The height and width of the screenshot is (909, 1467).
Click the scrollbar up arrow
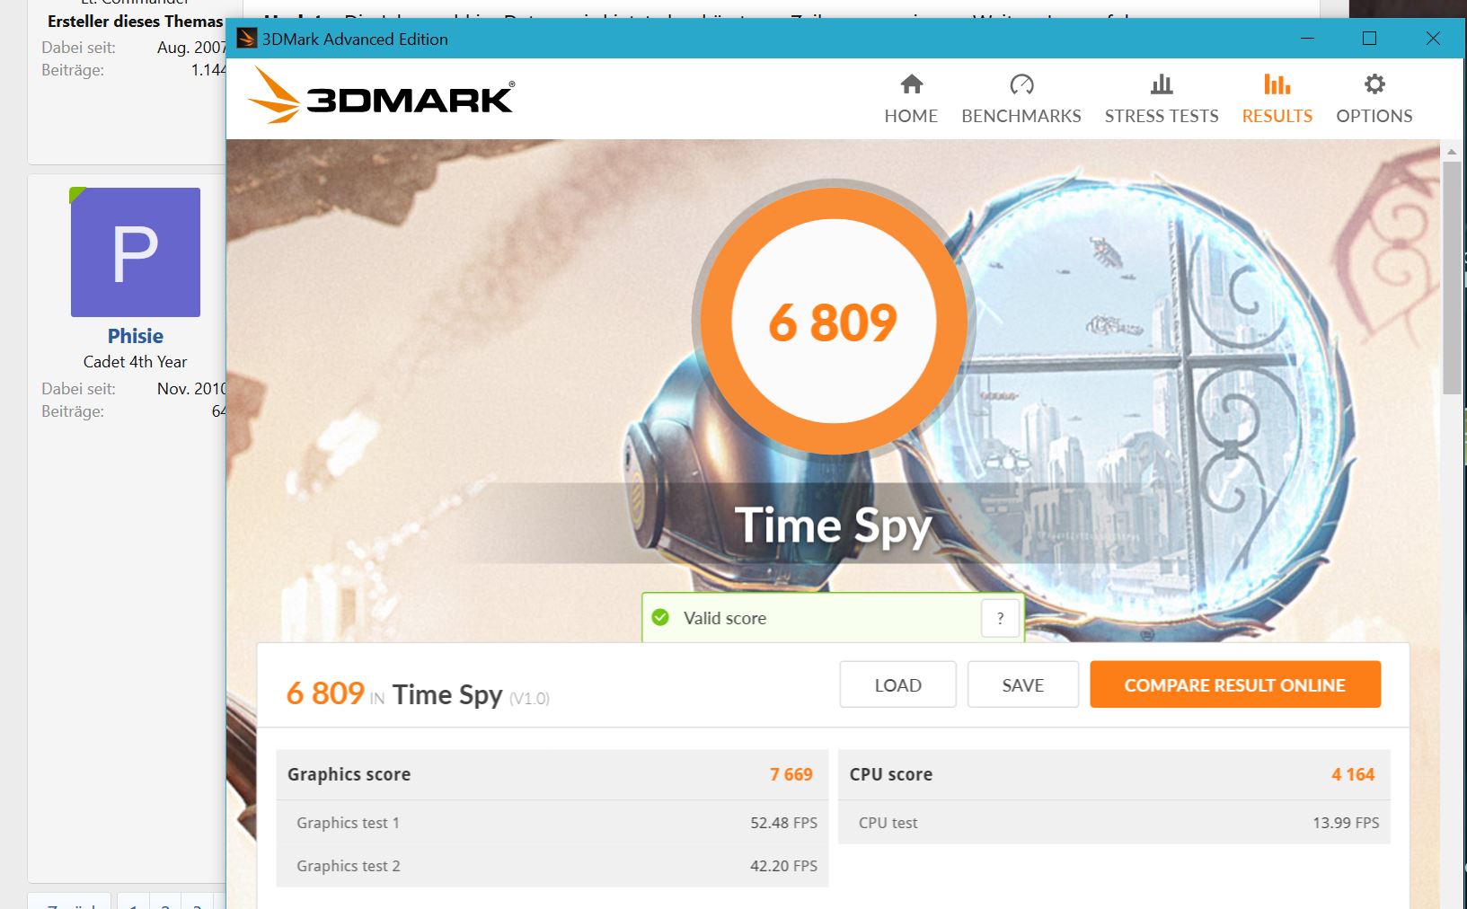coord(1451,151)
